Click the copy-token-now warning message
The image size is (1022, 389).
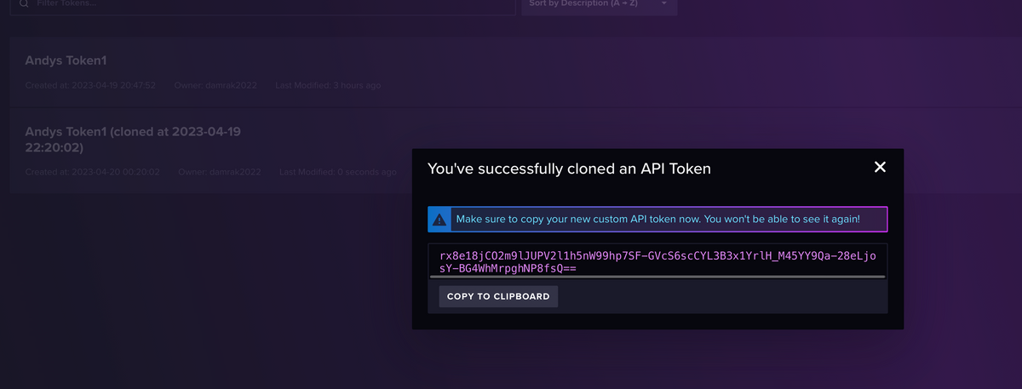657,220
